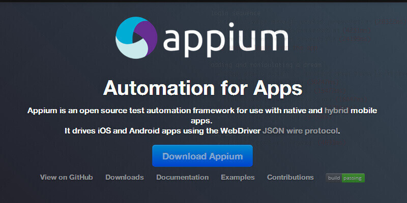Go to the Downloads link
The height and width of the screenshot is (203, 407).
pyautogui.click(x=125, y=177)
